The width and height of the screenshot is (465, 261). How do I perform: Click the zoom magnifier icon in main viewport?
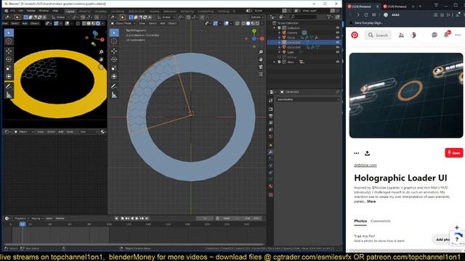[261, 52]
